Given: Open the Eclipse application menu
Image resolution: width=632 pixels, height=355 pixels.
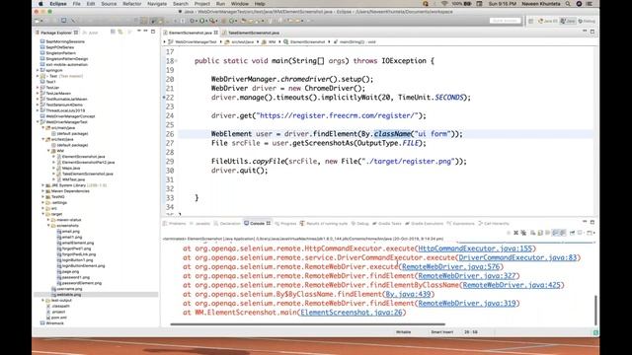Looking at the screenshot, I should pos(58,4).
